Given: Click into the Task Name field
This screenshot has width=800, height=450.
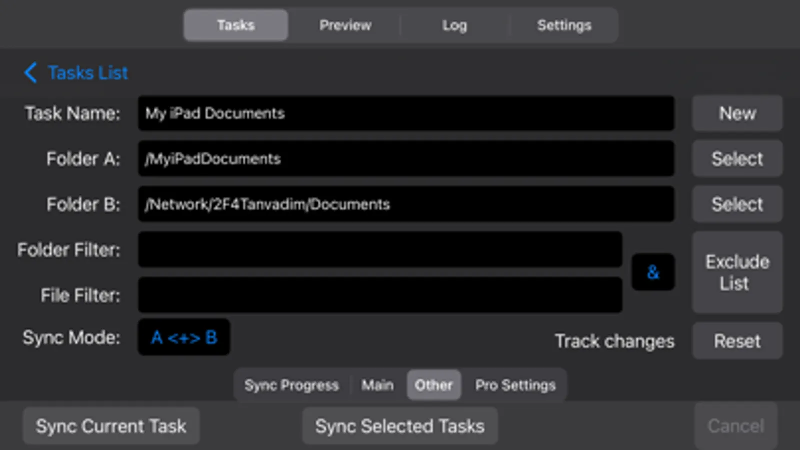Looking at the screenshot, I should click(x=406, y=113).
